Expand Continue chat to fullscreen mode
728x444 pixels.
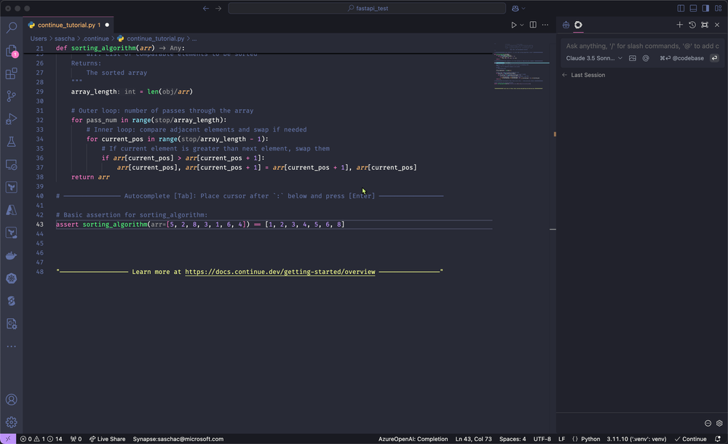(705, 25)
